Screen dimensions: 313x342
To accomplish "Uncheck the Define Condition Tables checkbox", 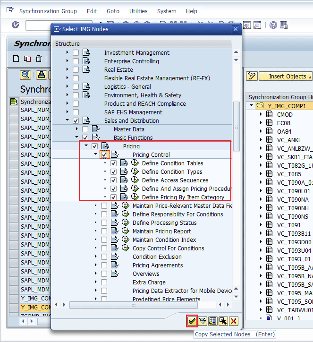I will [113, 163].
